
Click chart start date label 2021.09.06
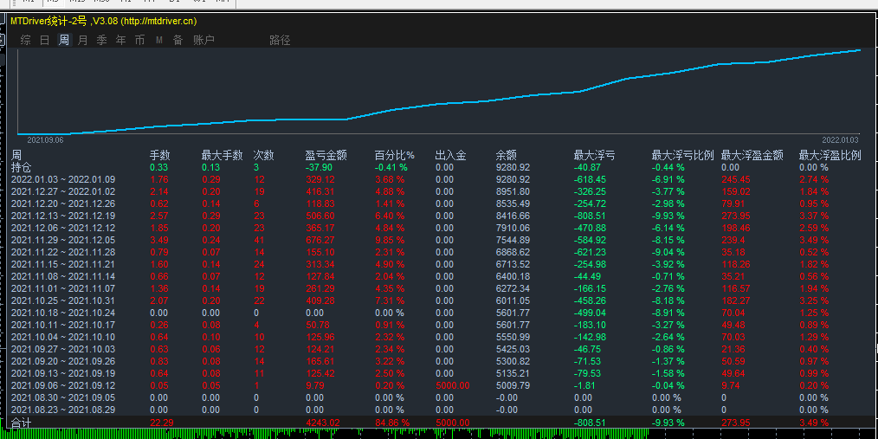point(45,140)
